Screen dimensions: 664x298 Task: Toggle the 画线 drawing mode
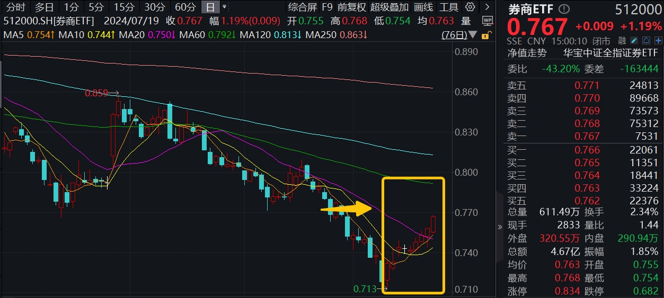423,7
